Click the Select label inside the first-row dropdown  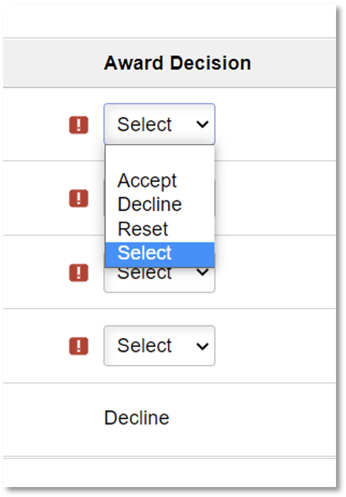(144, 125)
